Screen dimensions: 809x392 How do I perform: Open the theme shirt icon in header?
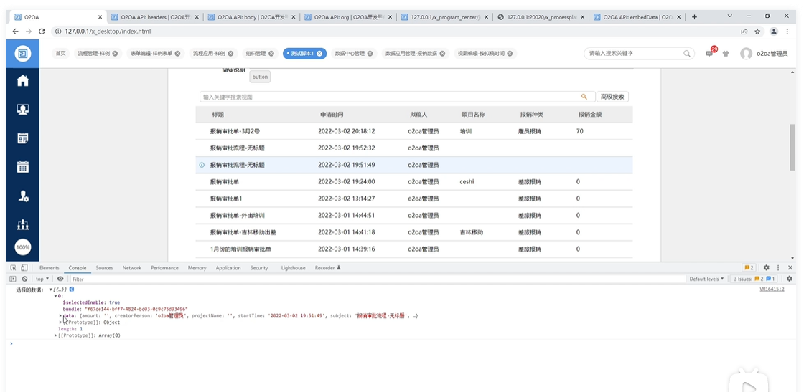pyautogui.click(x=725, y=53)
